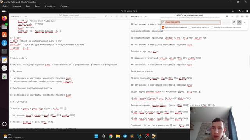Go to previous search match

click(224, 23)
